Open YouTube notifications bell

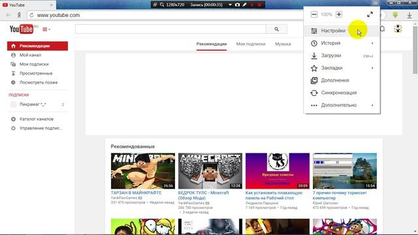383,29
